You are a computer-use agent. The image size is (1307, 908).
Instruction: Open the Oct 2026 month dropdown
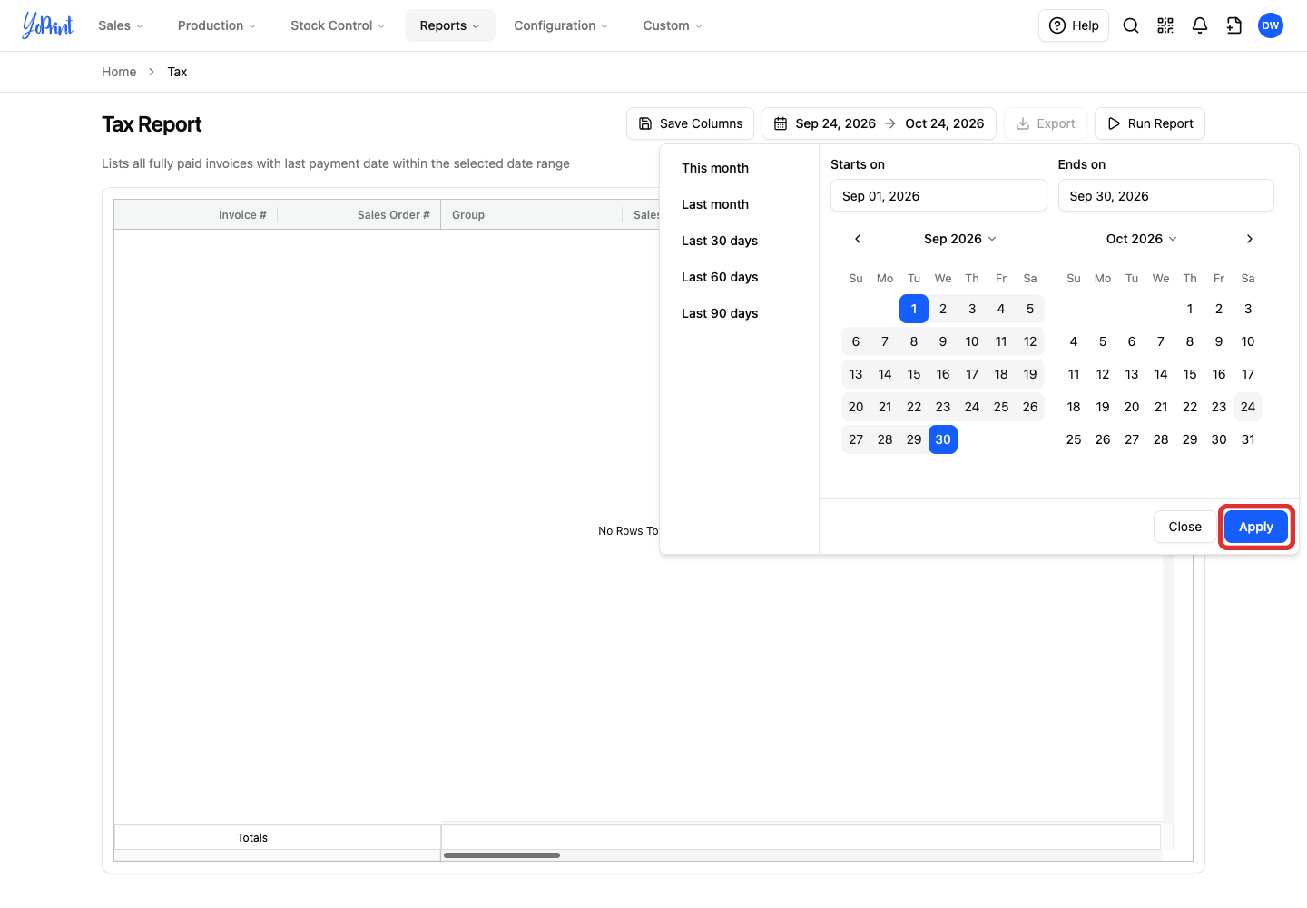[1142, 239]
